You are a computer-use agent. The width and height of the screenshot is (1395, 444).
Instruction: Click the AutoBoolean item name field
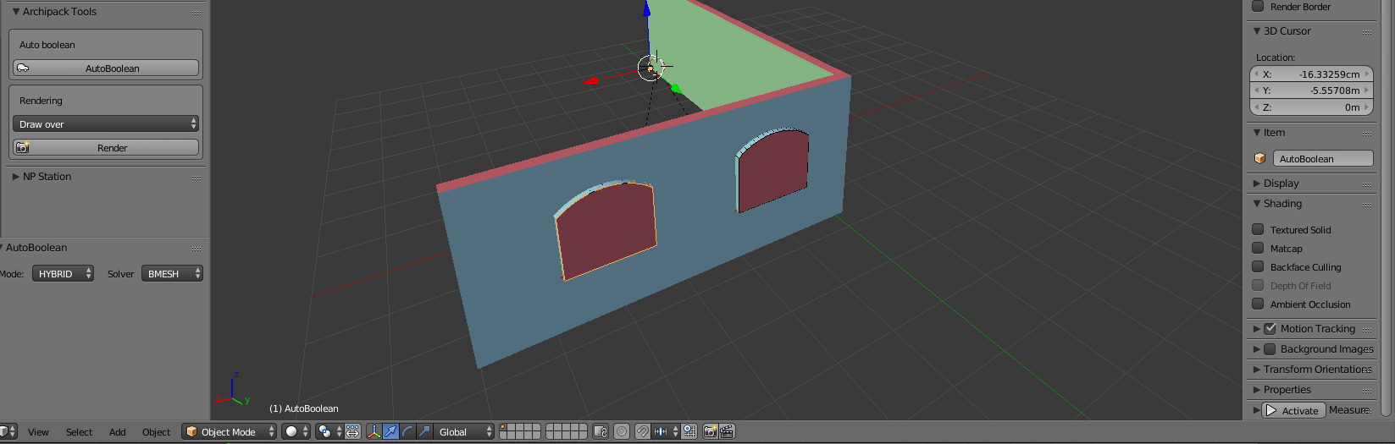pyautogui.click(x=1323, y=158)
